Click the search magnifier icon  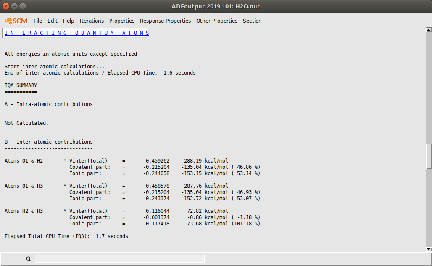click(x=29, y=259)
